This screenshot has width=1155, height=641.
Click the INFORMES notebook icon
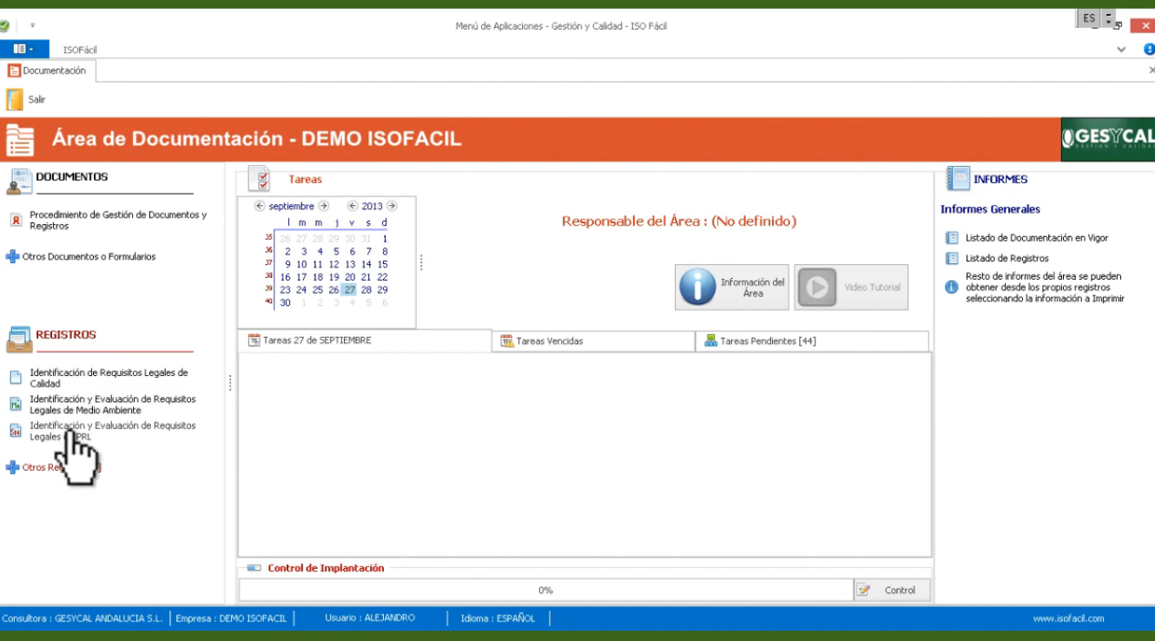(x=958, y=179)
